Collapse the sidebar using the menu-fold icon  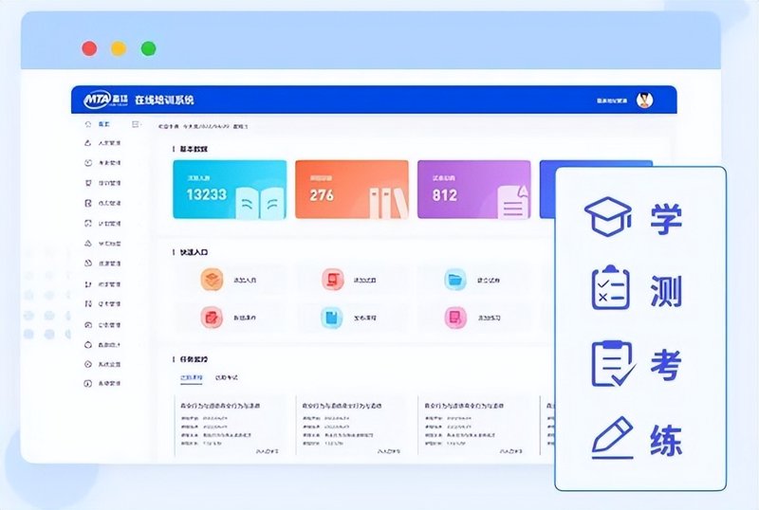[x=136, y=124]
